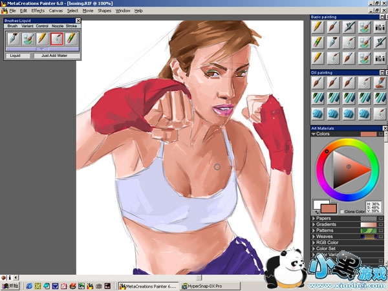Open the Canvas menu
This screenshot has height=291, width=388.
(x=56, y=11)
